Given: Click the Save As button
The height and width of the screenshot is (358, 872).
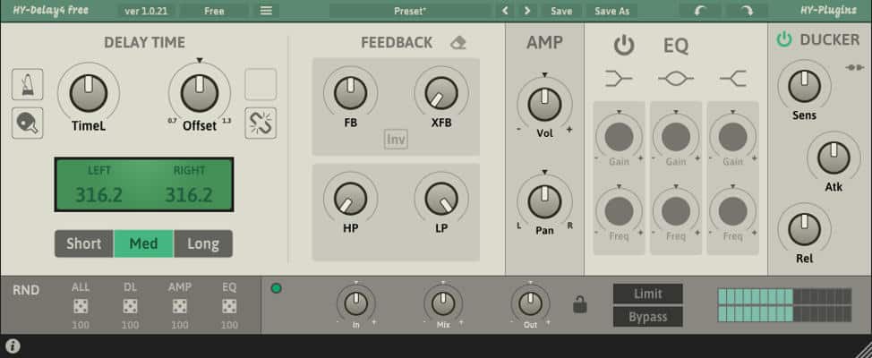Looking at the screenshot, I should tap(612, 11).
